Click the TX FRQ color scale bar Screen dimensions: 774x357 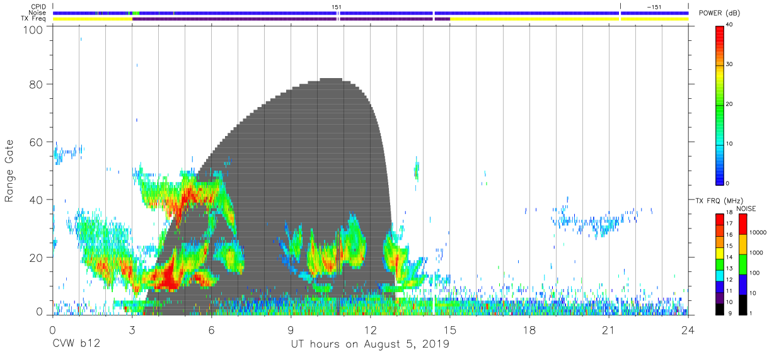click(720, 263)
